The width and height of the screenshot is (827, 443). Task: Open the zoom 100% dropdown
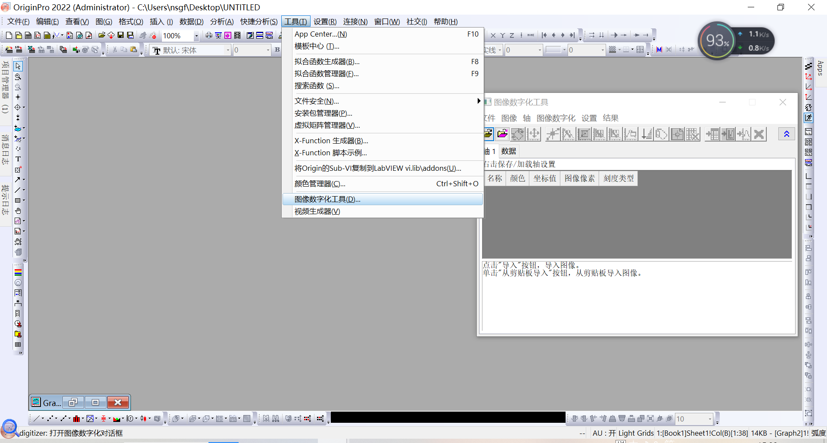point(196,36)
